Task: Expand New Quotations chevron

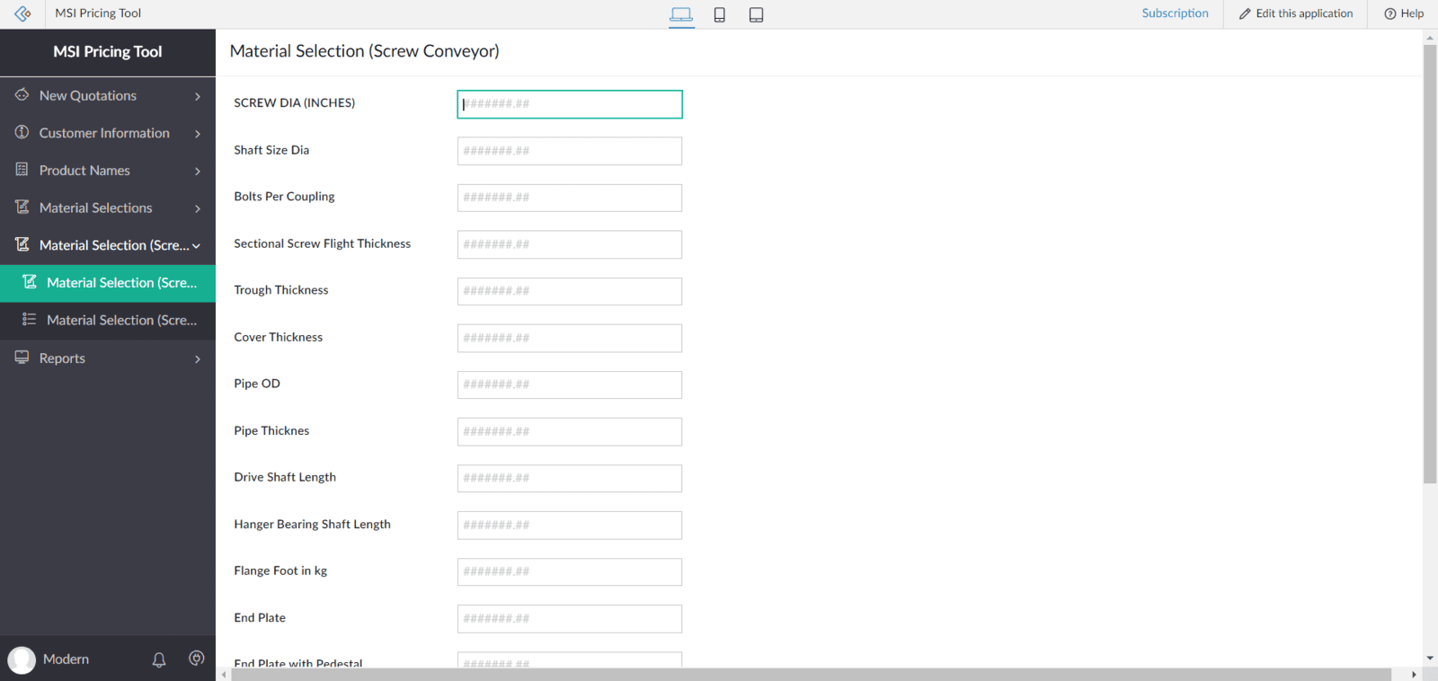Action: tap(198, 96)
